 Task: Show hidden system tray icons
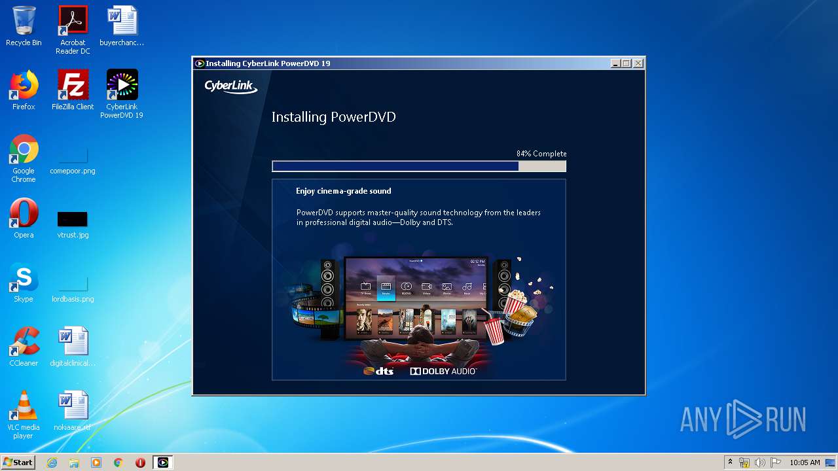(730, 462)
